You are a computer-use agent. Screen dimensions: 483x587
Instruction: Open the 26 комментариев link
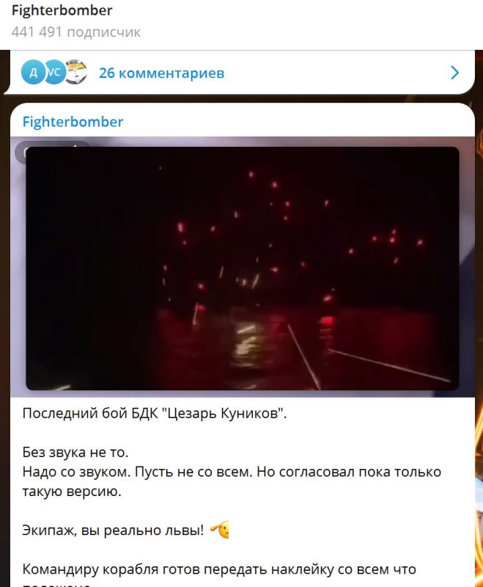(161, 73)
